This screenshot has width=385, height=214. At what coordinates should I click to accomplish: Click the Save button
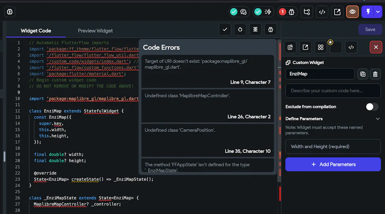[370, 30]
